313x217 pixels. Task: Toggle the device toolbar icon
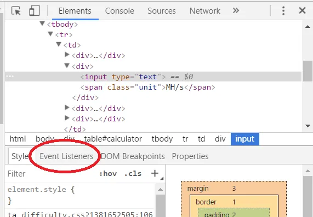click(x=35, y=10)
